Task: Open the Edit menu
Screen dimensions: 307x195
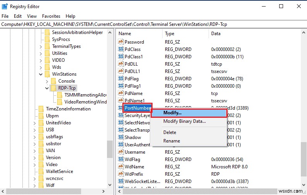Action: [x=18, y=16]
